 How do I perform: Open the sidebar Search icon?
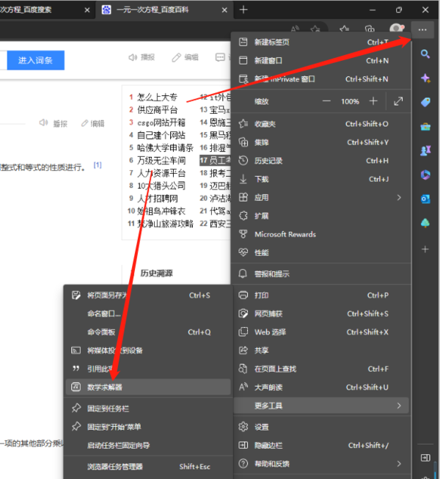click(x=425, y=54)
